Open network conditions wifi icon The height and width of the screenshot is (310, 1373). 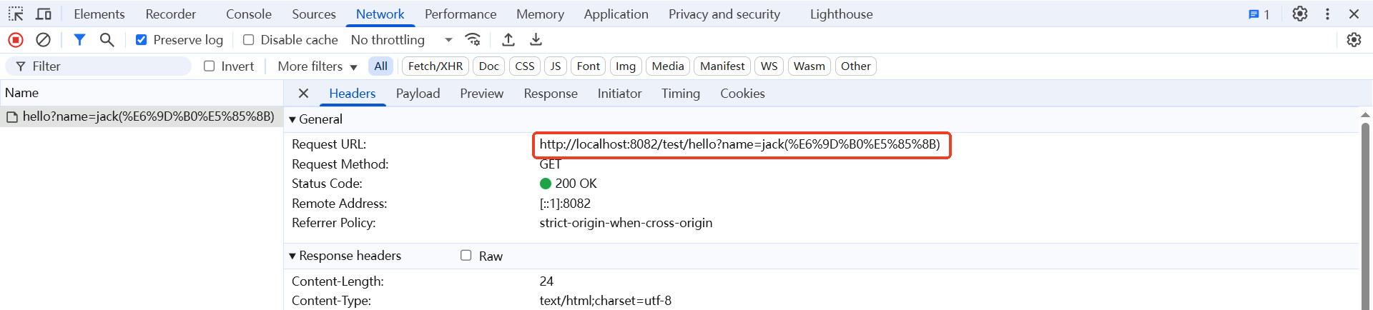pos(473,40)
